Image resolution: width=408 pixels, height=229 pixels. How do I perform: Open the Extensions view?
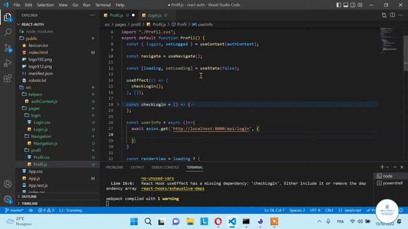tap(8, 78)
